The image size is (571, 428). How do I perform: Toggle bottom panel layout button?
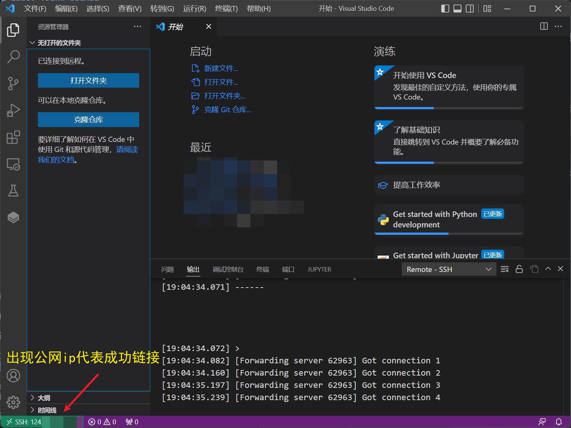pyautogui.click(x=457, y=9)
